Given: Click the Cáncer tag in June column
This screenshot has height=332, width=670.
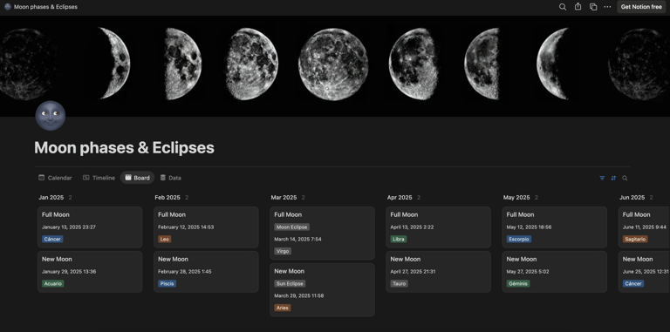Looking at the screenshot, I should tap(633, 283).
